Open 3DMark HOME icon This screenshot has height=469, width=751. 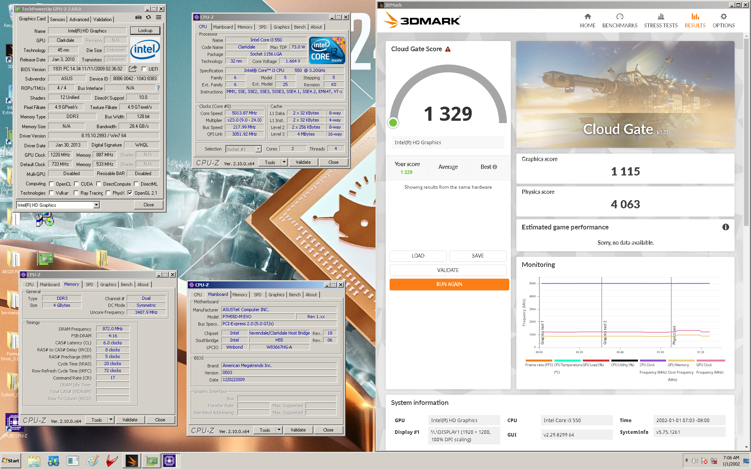point(588,16)
